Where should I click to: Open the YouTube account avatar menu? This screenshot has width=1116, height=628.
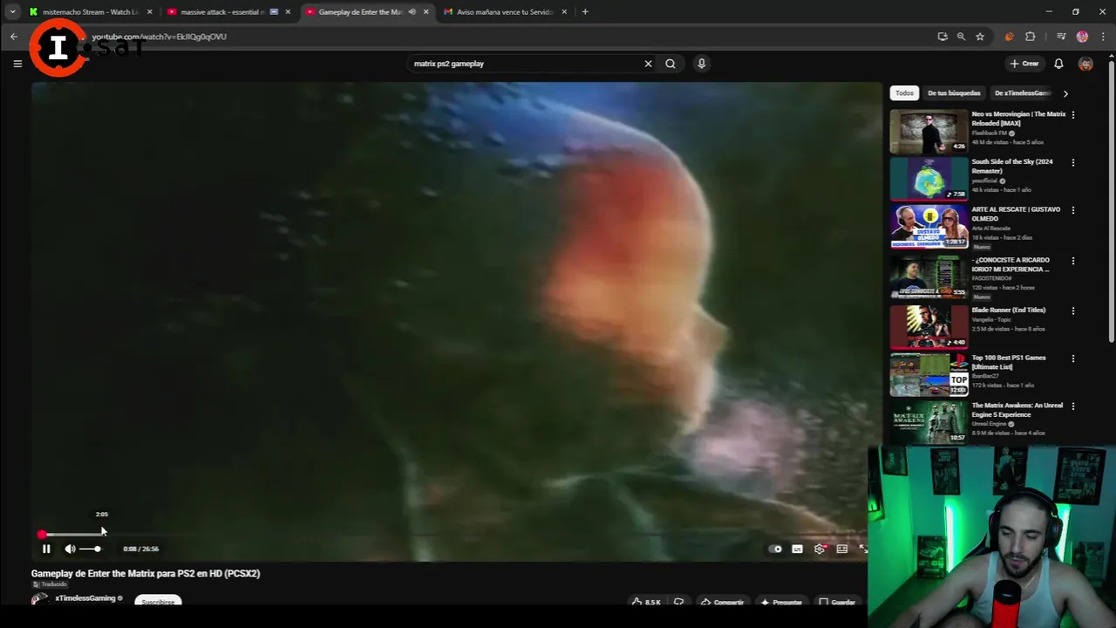tap(1085, 64)
